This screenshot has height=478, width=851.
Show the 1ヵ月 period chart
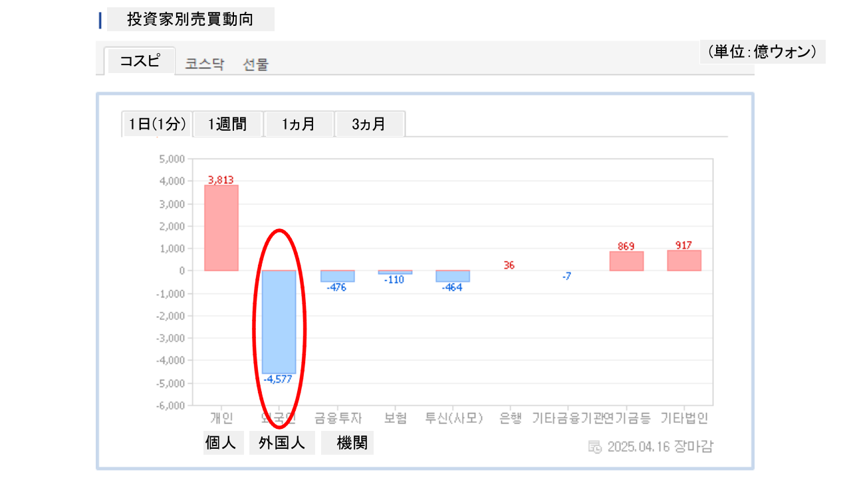[x=299, y=124]
